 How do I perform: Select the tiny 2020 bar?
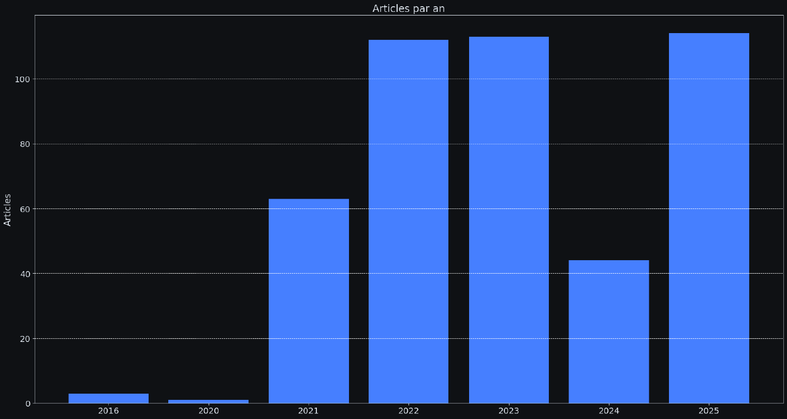(208, 401)
